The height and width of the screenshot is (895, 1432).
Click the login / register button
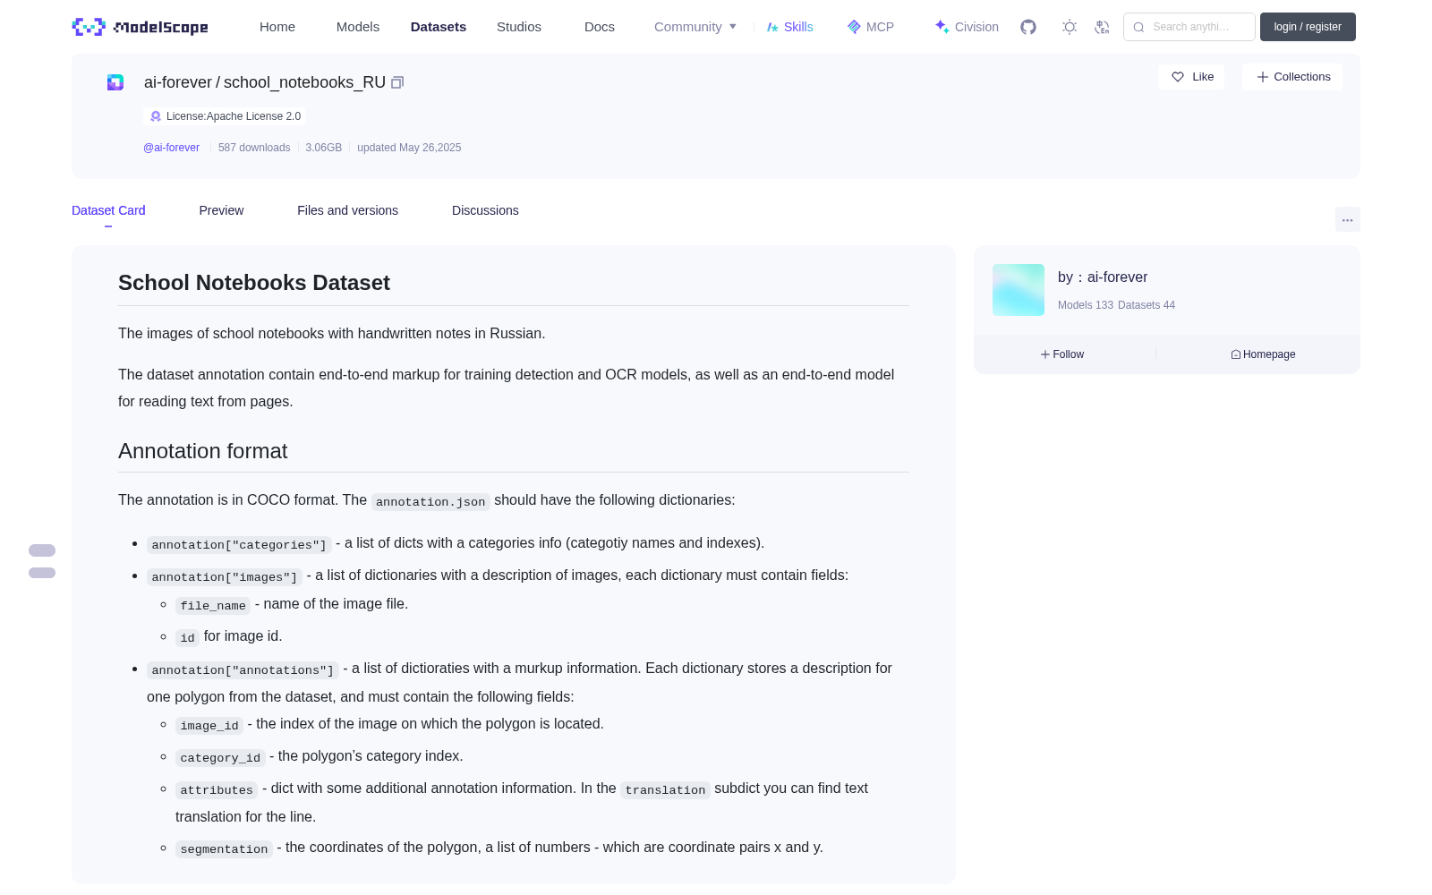[1308, 27]
